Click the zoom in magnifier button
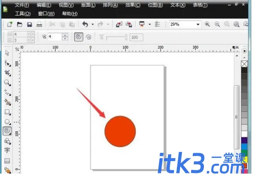The image size is (255, 174). [207, 24]
